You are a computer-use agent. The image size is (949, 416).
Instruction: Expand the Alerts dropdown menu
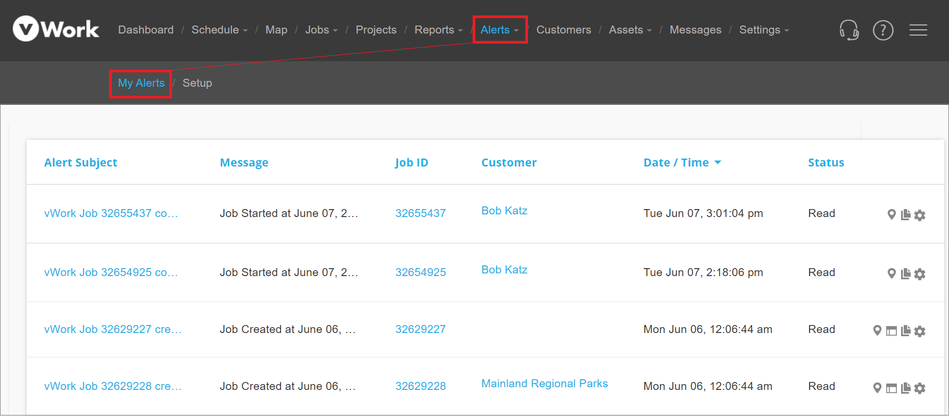coord(499,30)
